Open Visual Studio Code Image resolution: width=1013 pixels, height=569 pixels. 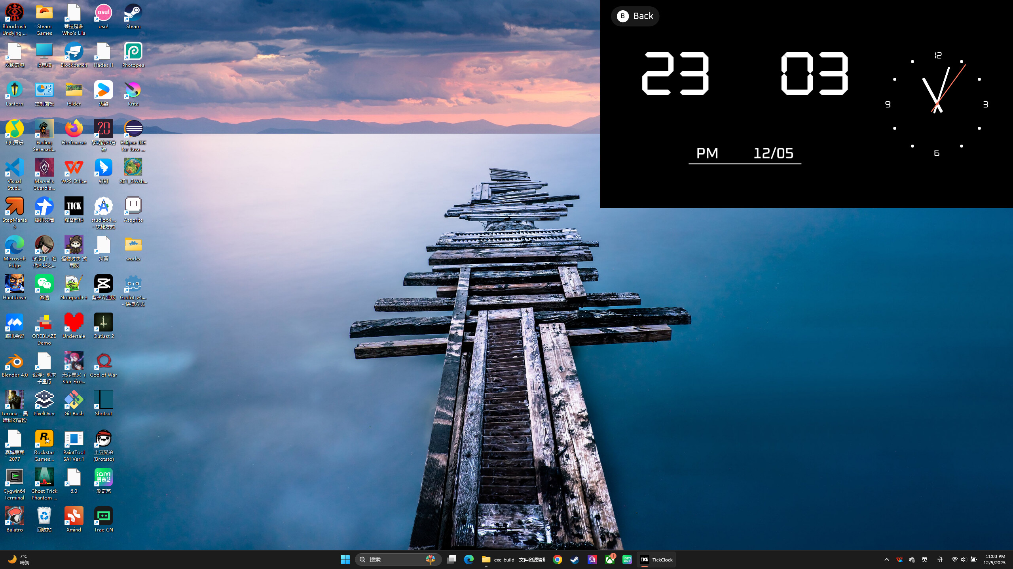(x=14, y=168)
